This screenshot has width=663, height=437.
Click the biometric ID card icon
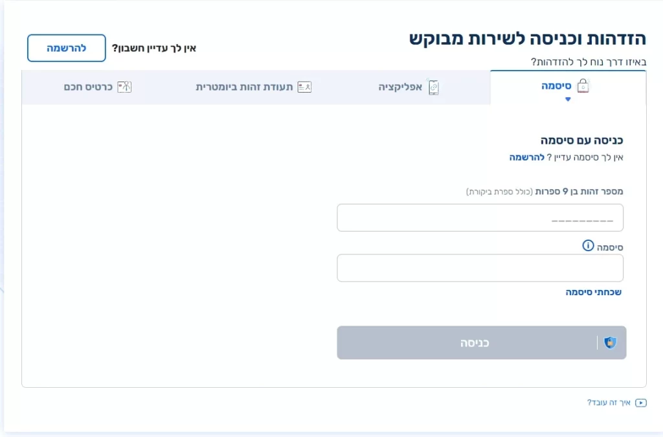304,87
